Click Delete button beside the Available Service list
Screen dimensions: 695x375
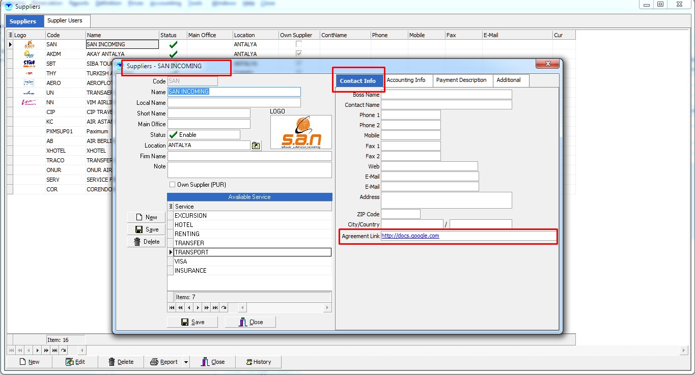(147, 242)
